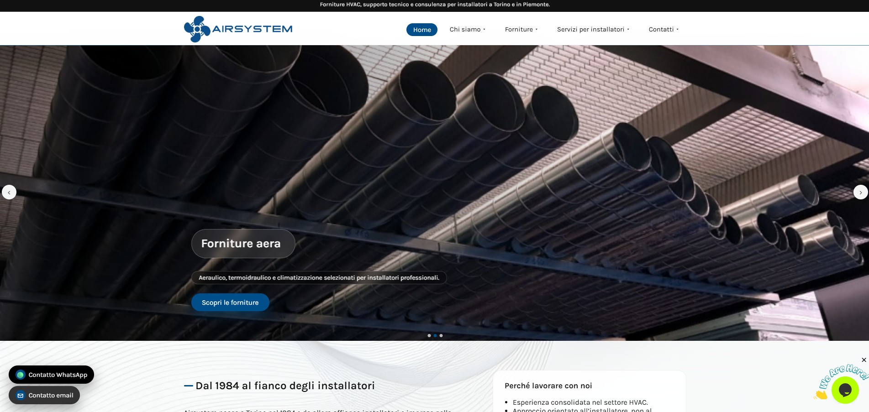Select the first carousel indicator dot
This screenshot has width=869, height=412.
[x=429, y=335]
